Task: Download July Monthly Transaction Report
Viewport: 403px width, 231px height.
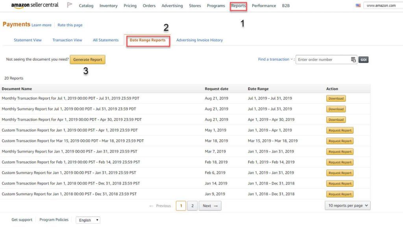Action: coord(336,99)
